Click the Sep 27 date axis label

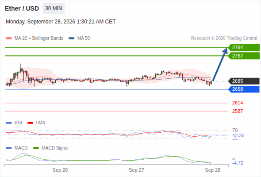point(136,170)
